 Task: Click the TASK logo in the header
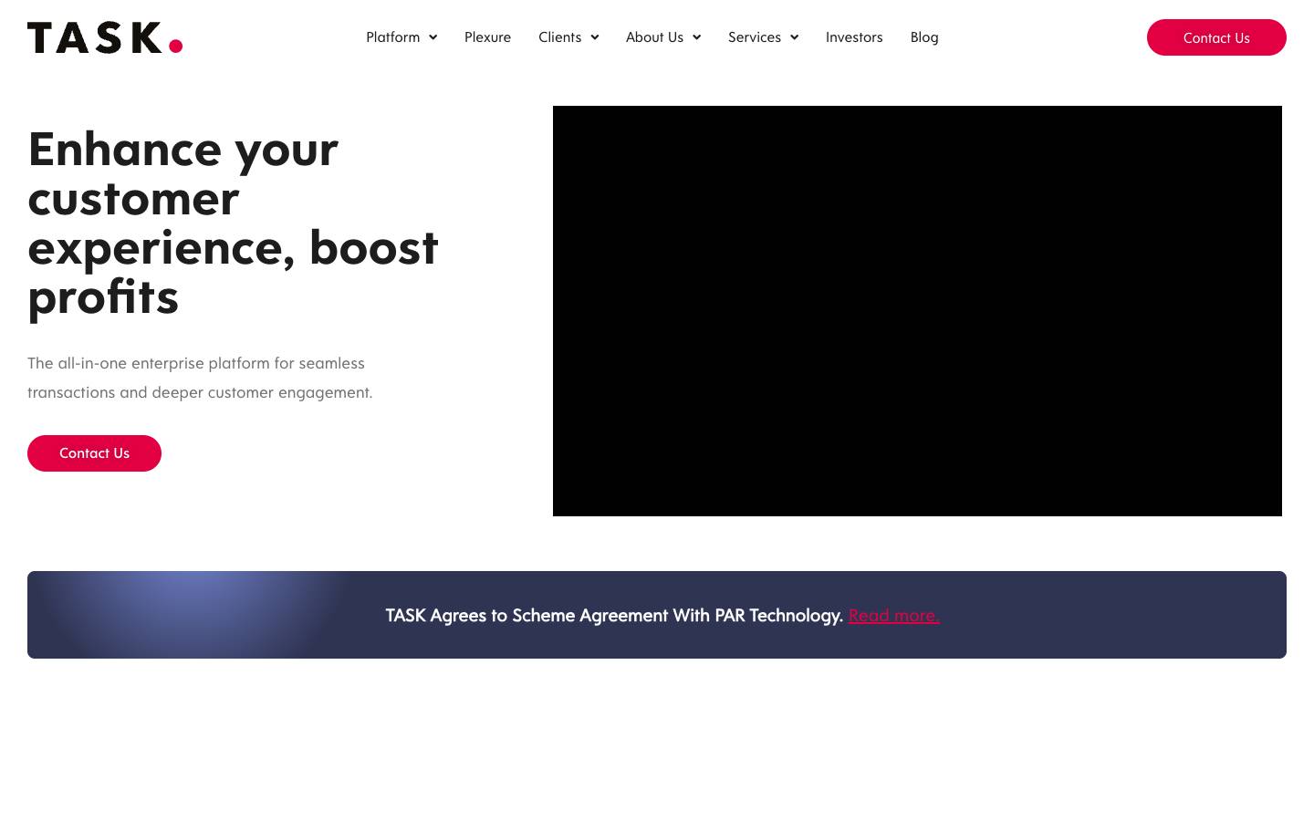click(x=105, y=37)
